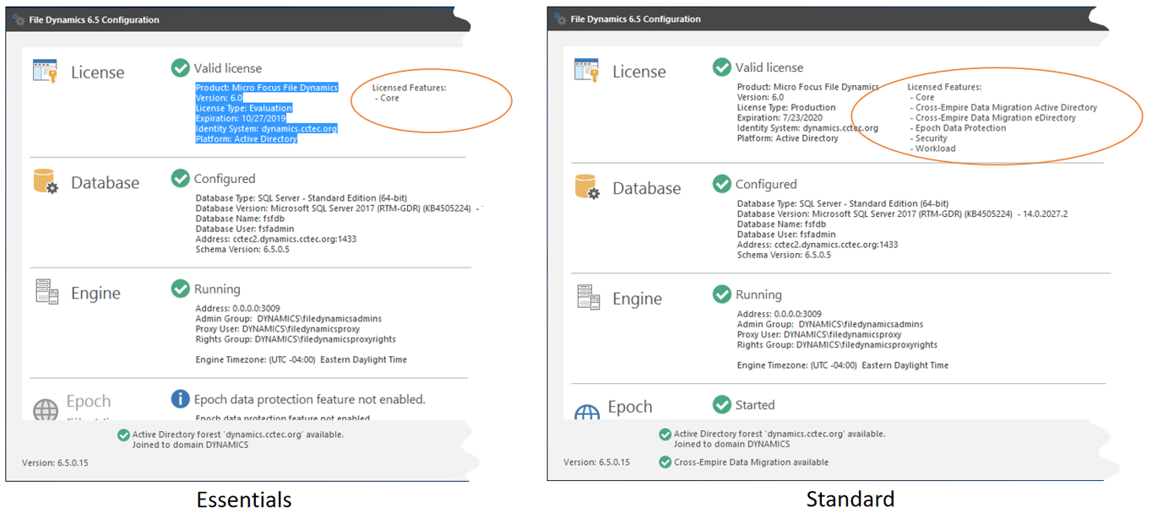1152x513 pixels.
Task: Click blue info icon beside Epoch in Essentials
Action: point(180,398)
